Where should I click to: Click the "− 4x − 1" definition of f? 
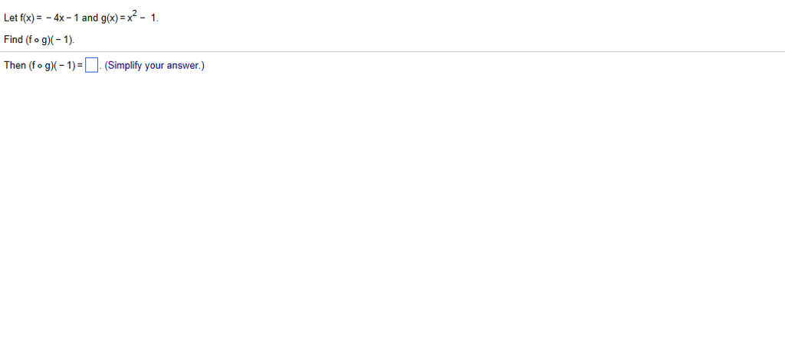click(63, 18)
